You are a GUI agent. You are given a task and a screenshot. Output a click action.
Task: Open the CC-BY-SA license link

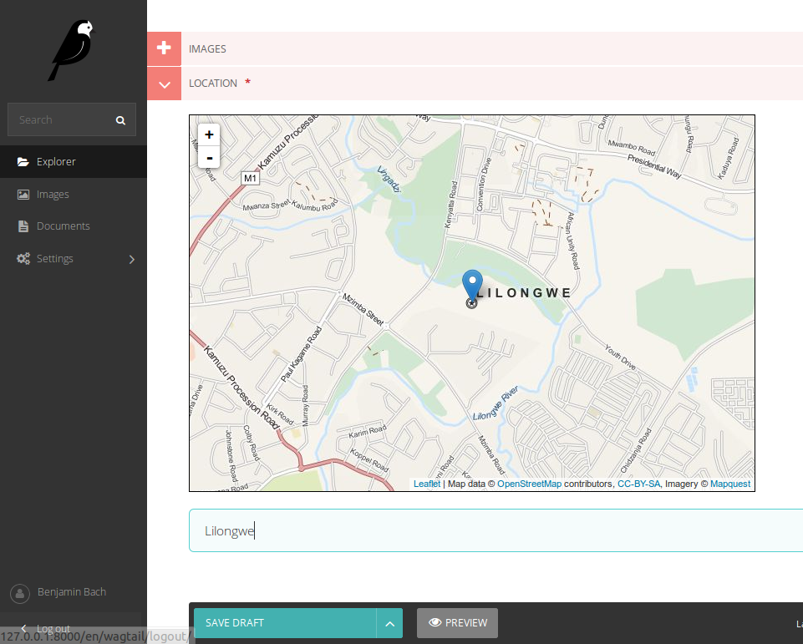click(x=638, y=484)
